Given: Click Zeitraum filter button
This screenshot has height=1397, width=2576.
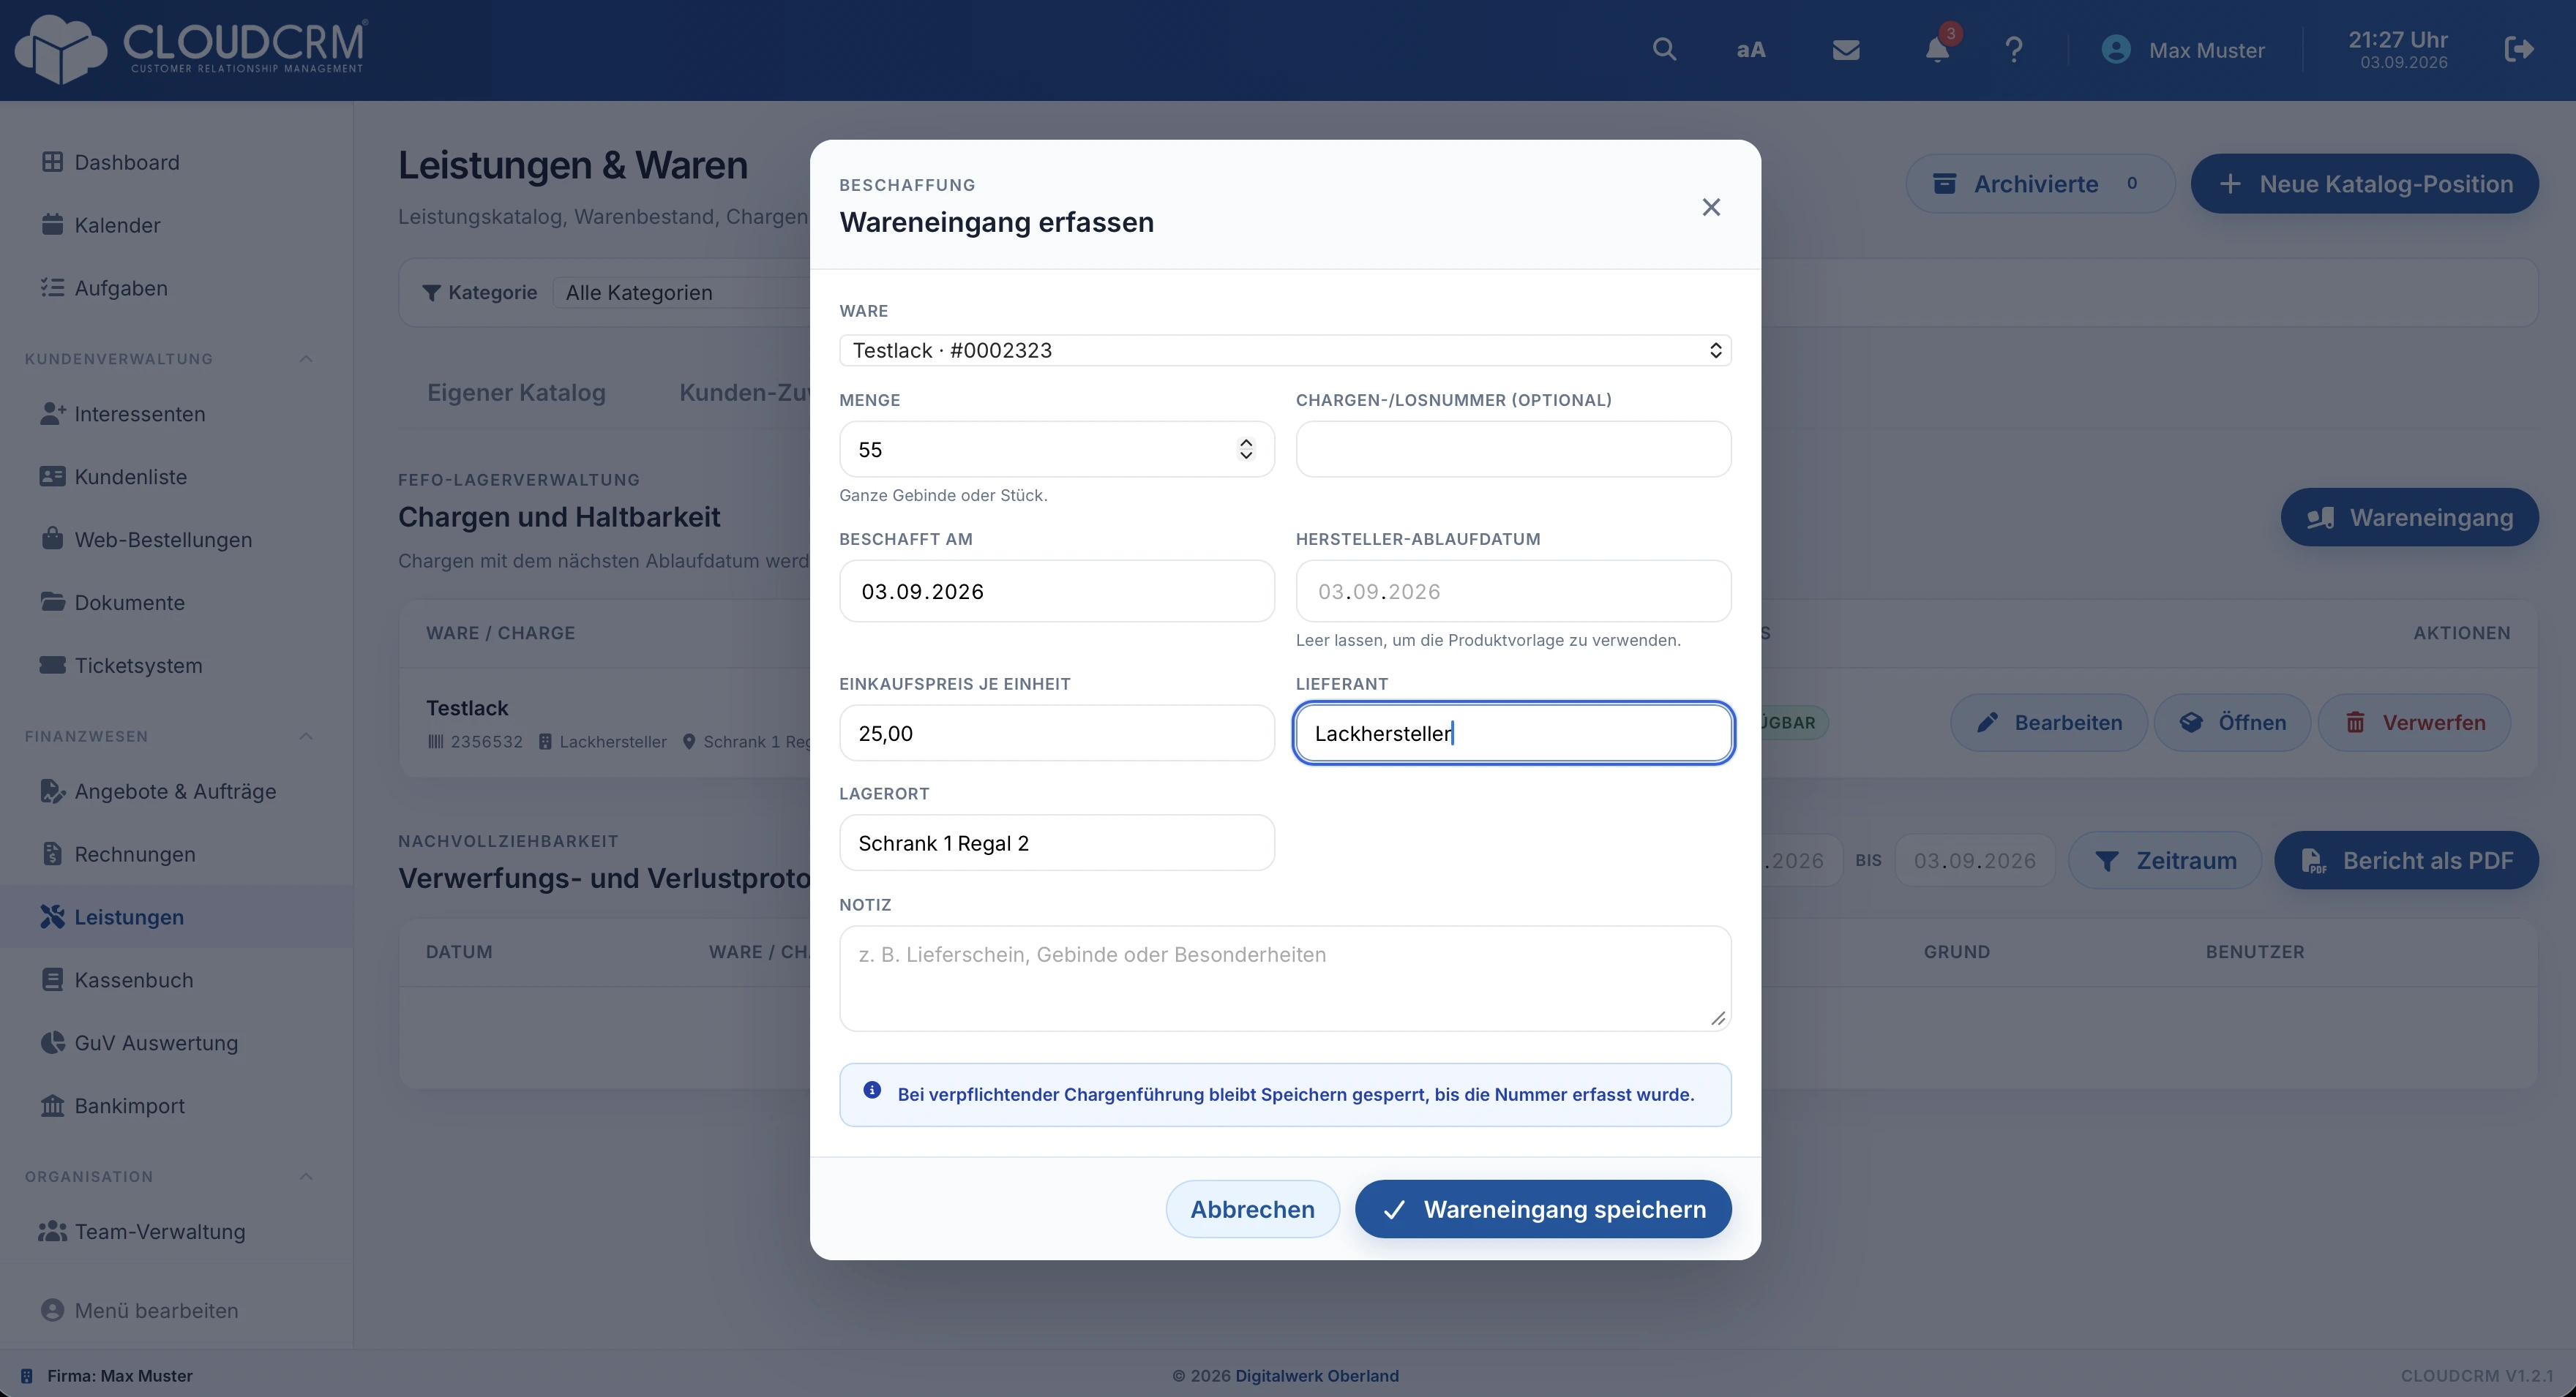Looking at the screenshot, I should (2164, 860).
